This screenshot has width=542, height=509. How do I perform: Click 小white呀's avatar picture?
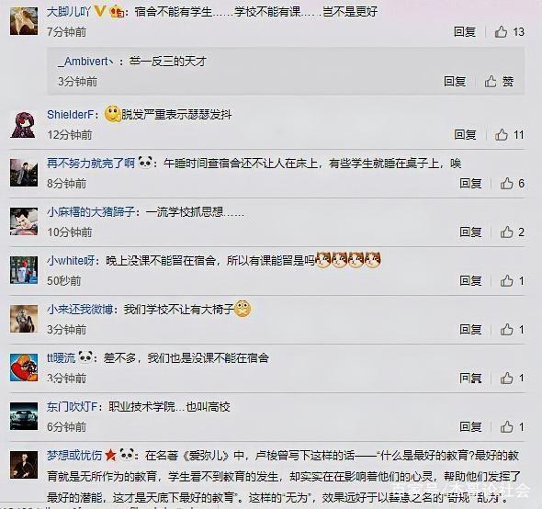pos(24,270)
